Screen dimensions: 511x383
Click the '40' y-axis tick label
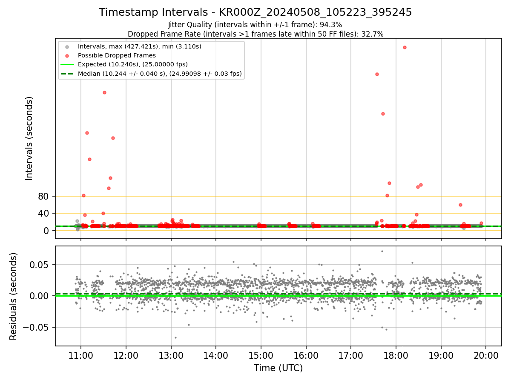(44, 213)
